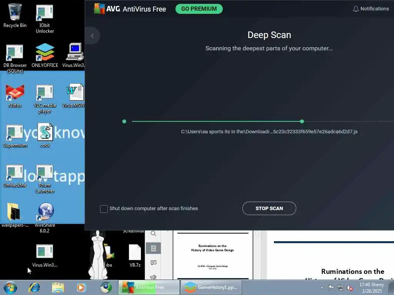Open Windows Explorer from taskbar
This screenshot has width=394, height=295.
[58, 287]
